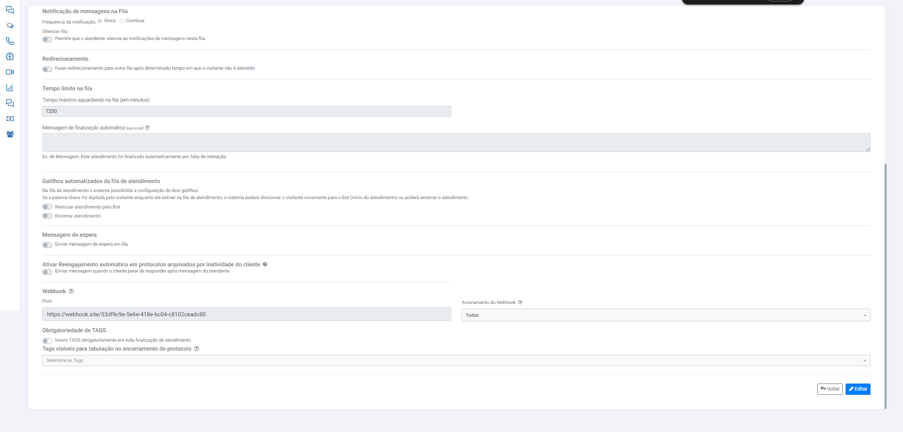
Task: Toggle Enviar mensagem de espera em fila
Action: tap(47, 245)
